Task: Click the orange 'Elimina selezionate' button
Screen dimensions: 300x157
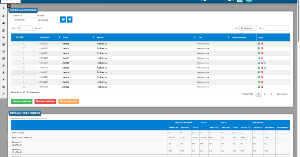Action: click(69, 101)
